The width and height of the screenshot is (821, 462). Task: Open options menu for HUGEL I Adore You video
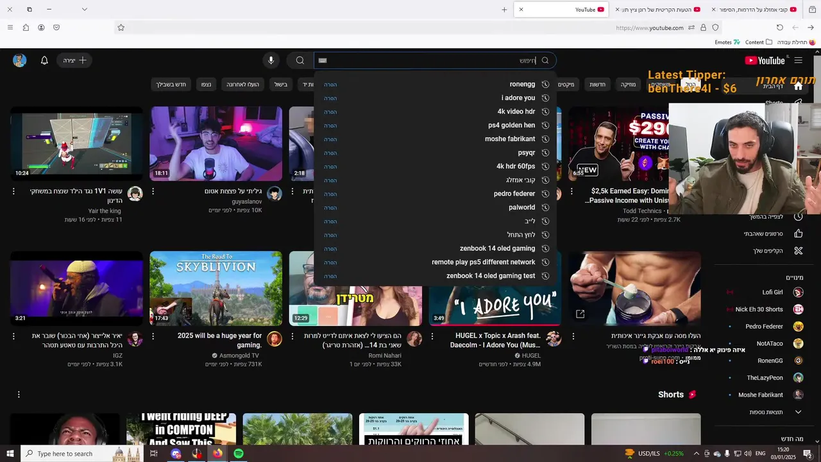click(x=434, y=336)
